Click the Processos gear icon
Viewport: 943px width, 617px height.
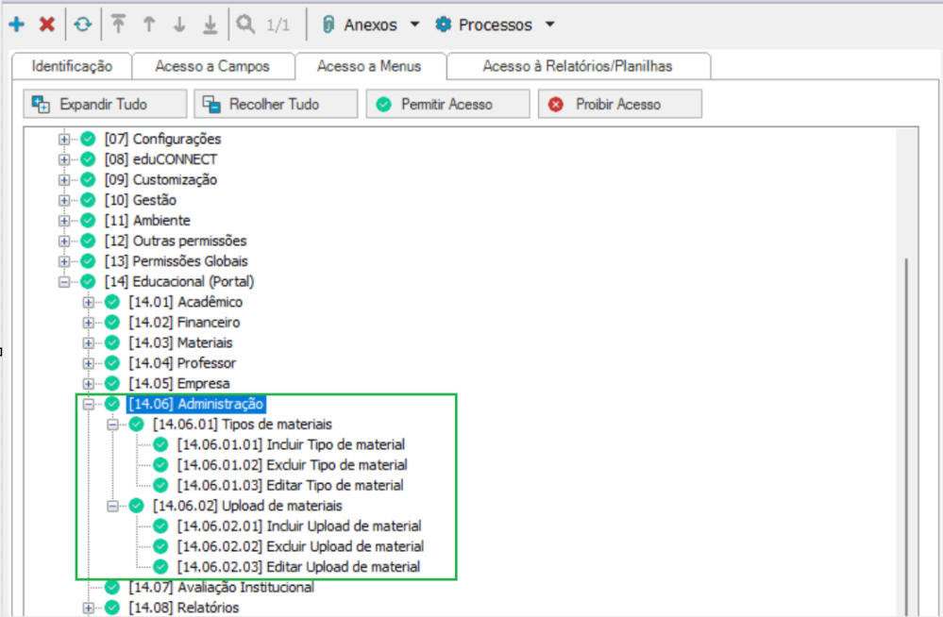[x=444, y=24]
